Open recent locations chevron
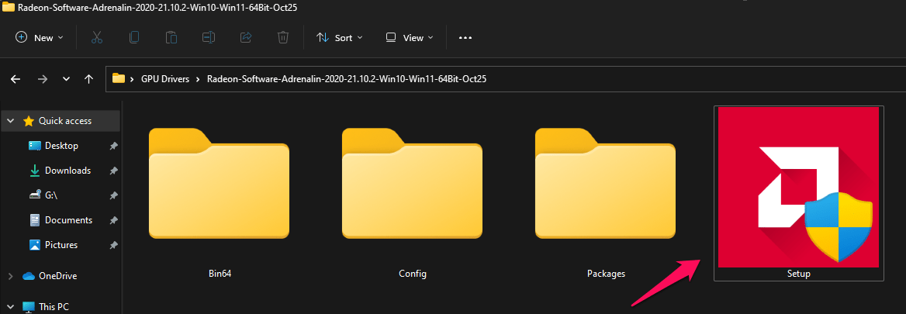 pos(66,79)
